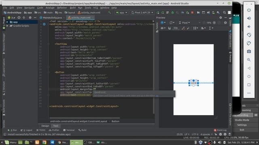Open the Android project view dropdown

11,18
